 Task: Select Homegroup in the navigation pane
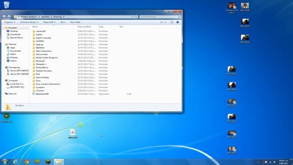pos(14,67)
